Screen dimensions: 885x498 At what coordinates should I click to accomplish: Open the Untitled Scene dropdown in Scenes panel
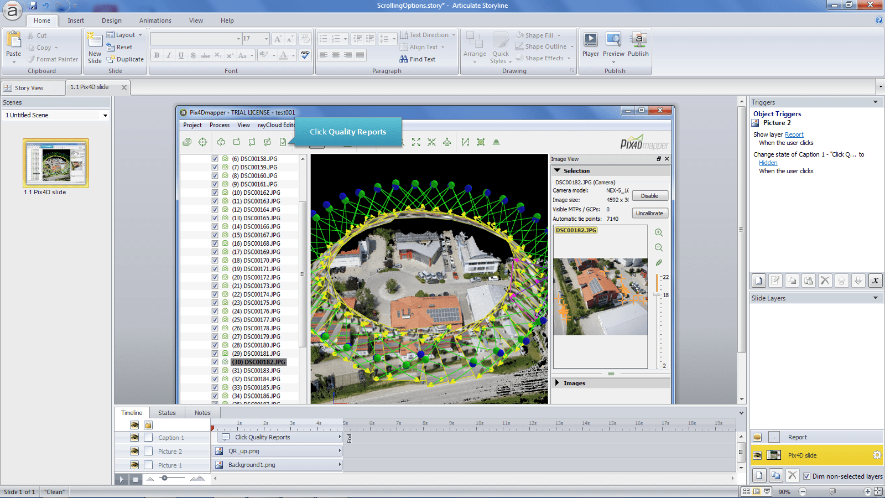pyautogui.click(x=105, y=115)
